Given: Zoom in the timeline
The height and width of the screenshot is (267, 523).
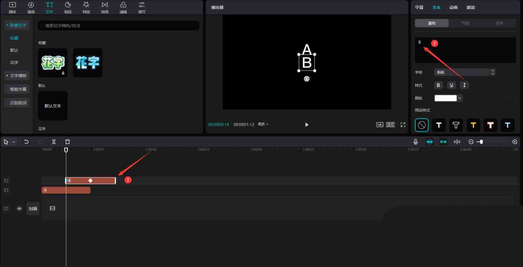Looking at the screenshot, I should [515, 142].
